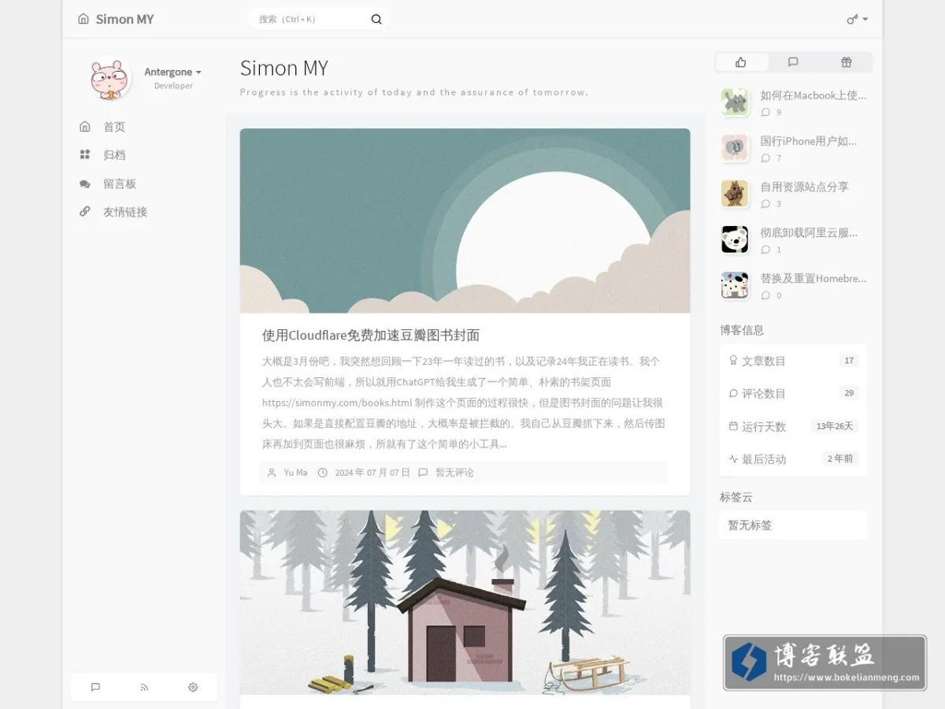Screen dimensions: 945x709
Task: Open popular post 自用资源站点分享
Action: [804, 187]
